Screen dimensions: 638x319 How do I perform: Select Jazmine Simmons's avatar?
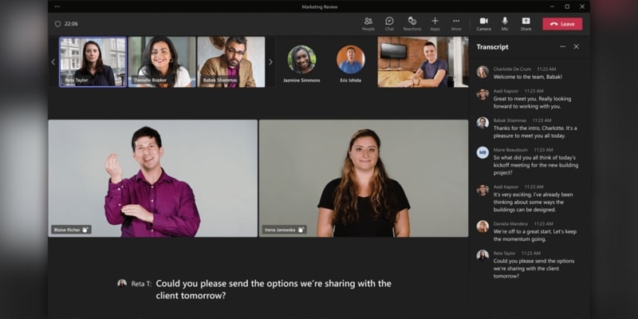pyautogui.click(x=301, y=59)
